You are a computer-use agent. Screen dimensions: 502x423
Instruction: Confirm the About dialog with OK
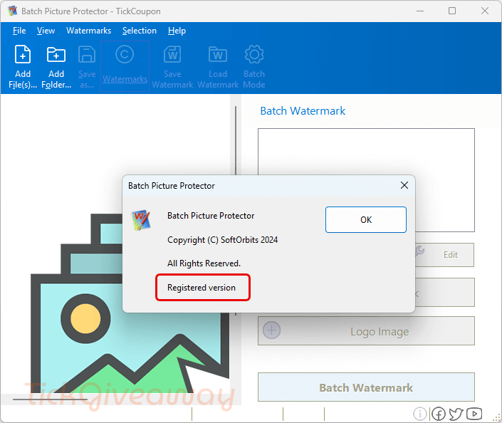[x=365, y=219]
